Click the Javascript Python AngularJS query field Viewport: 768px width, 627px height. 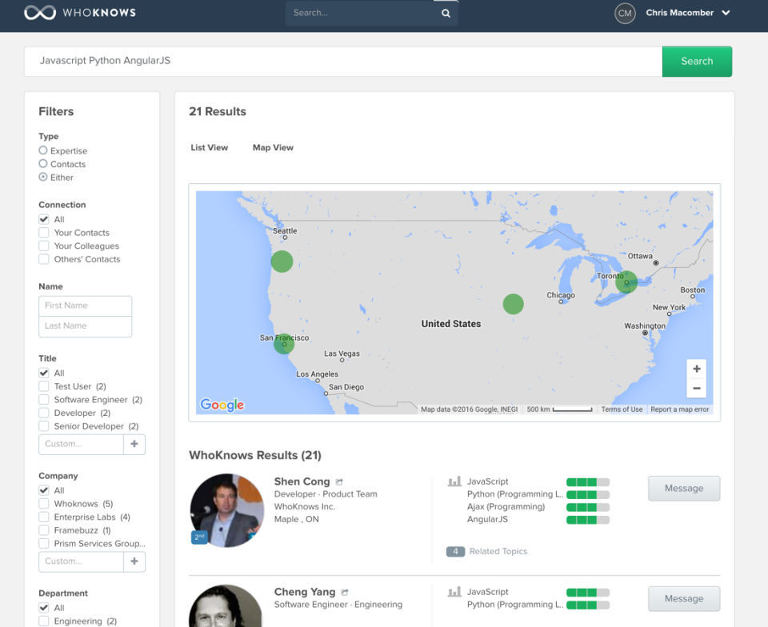(x=343, y=62)
